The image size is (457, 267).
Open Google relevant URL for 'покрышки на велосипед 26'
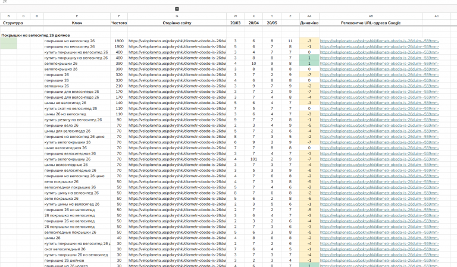379,41
